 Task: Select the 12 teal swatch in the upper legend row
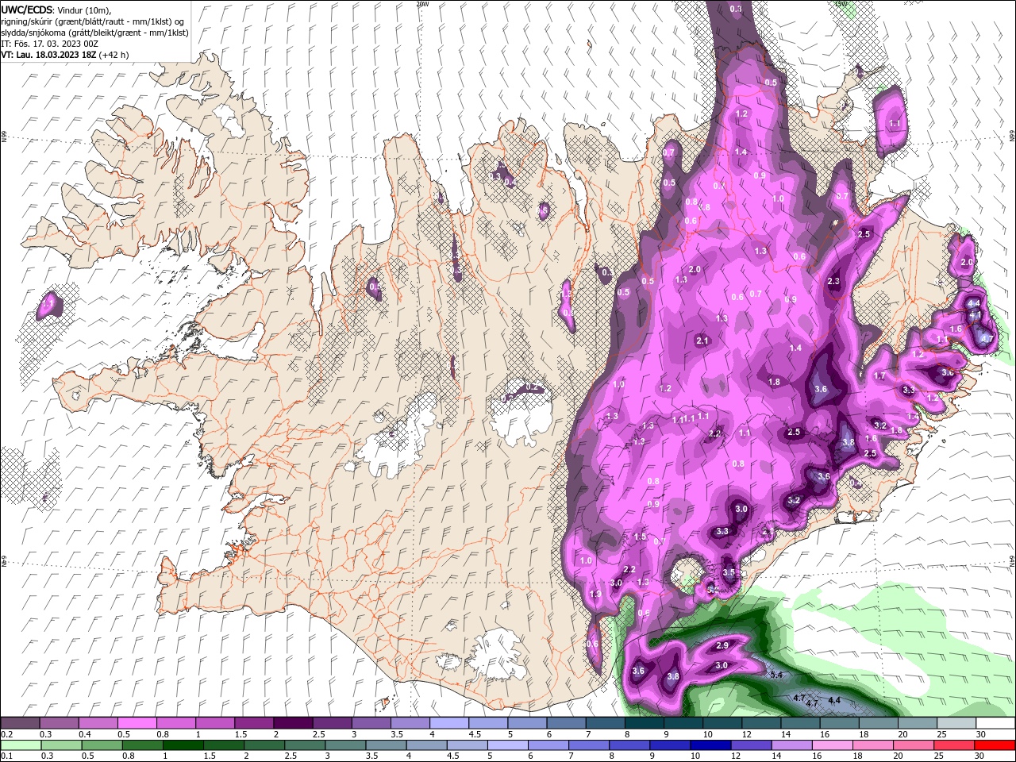[760, 723]
